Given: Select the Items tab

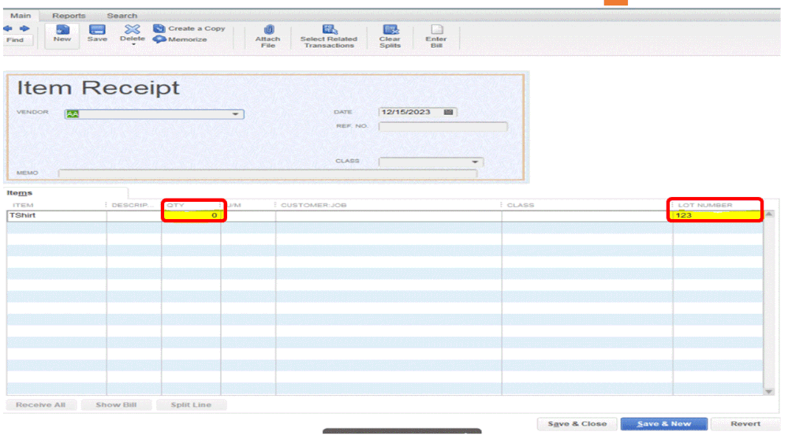Looking at the screenshot, I should coord(19,193).
